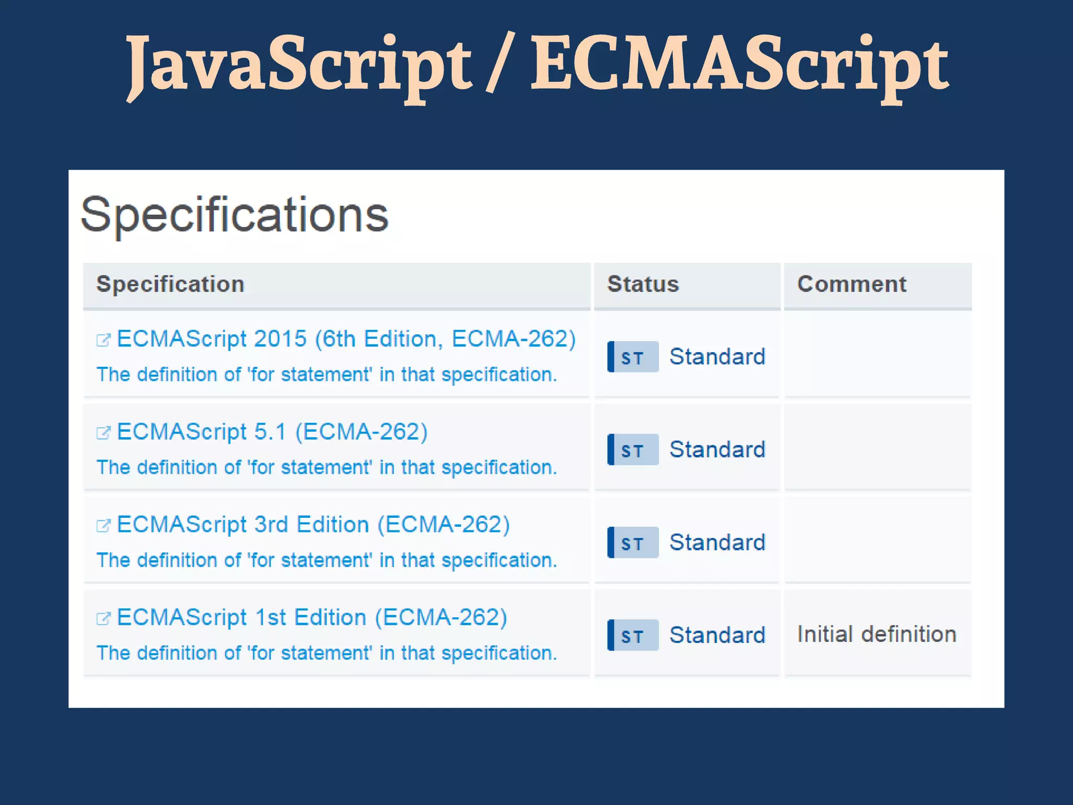Click external link icon beside ECMAScript 1st Edition
Viewport: 1073px width, 805px height.
pos(103,618)
